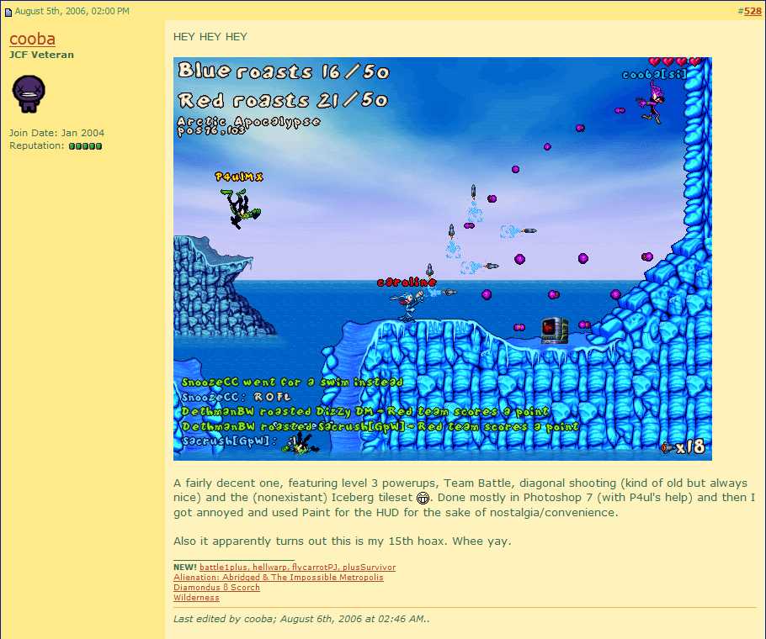This screenshot has height=639, width=766.
Task: Open Alienation: Abridged & The Impossible Metropolis link
Action: pyautogui.click(x=279, y=578)
